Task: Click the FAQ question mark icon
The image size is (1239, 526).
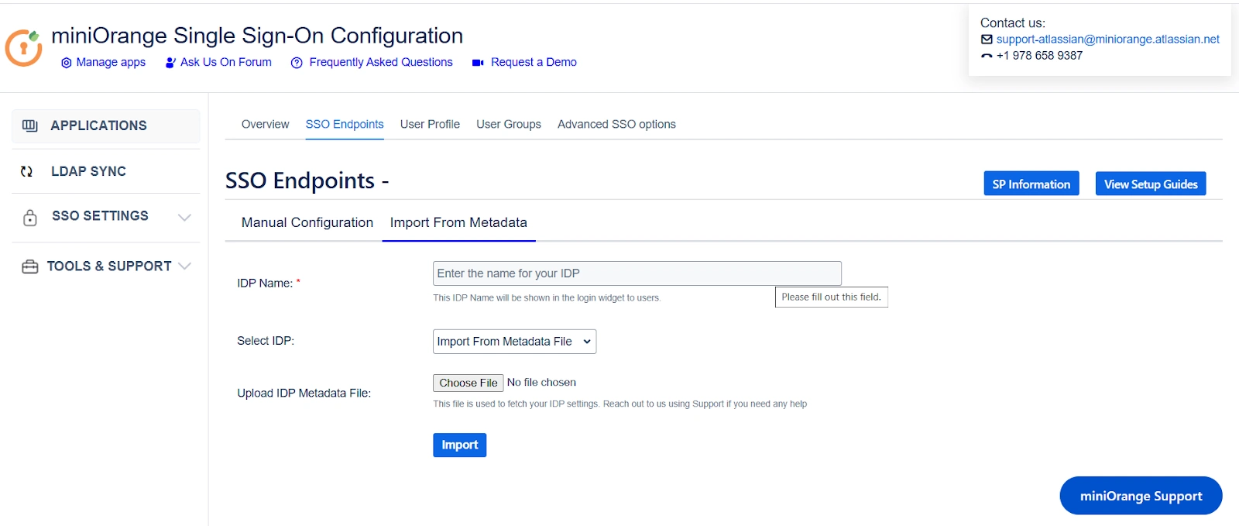Action: point(297,63)
